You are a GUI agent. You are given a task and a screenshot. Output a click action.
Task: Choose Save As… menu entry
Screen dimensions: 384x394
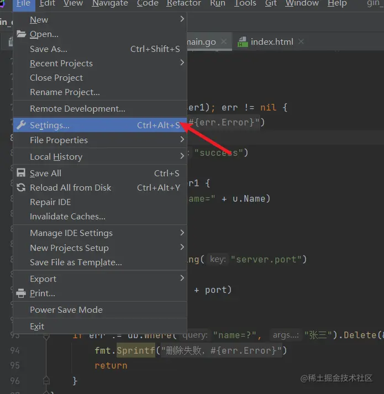[x=100, y=49]
